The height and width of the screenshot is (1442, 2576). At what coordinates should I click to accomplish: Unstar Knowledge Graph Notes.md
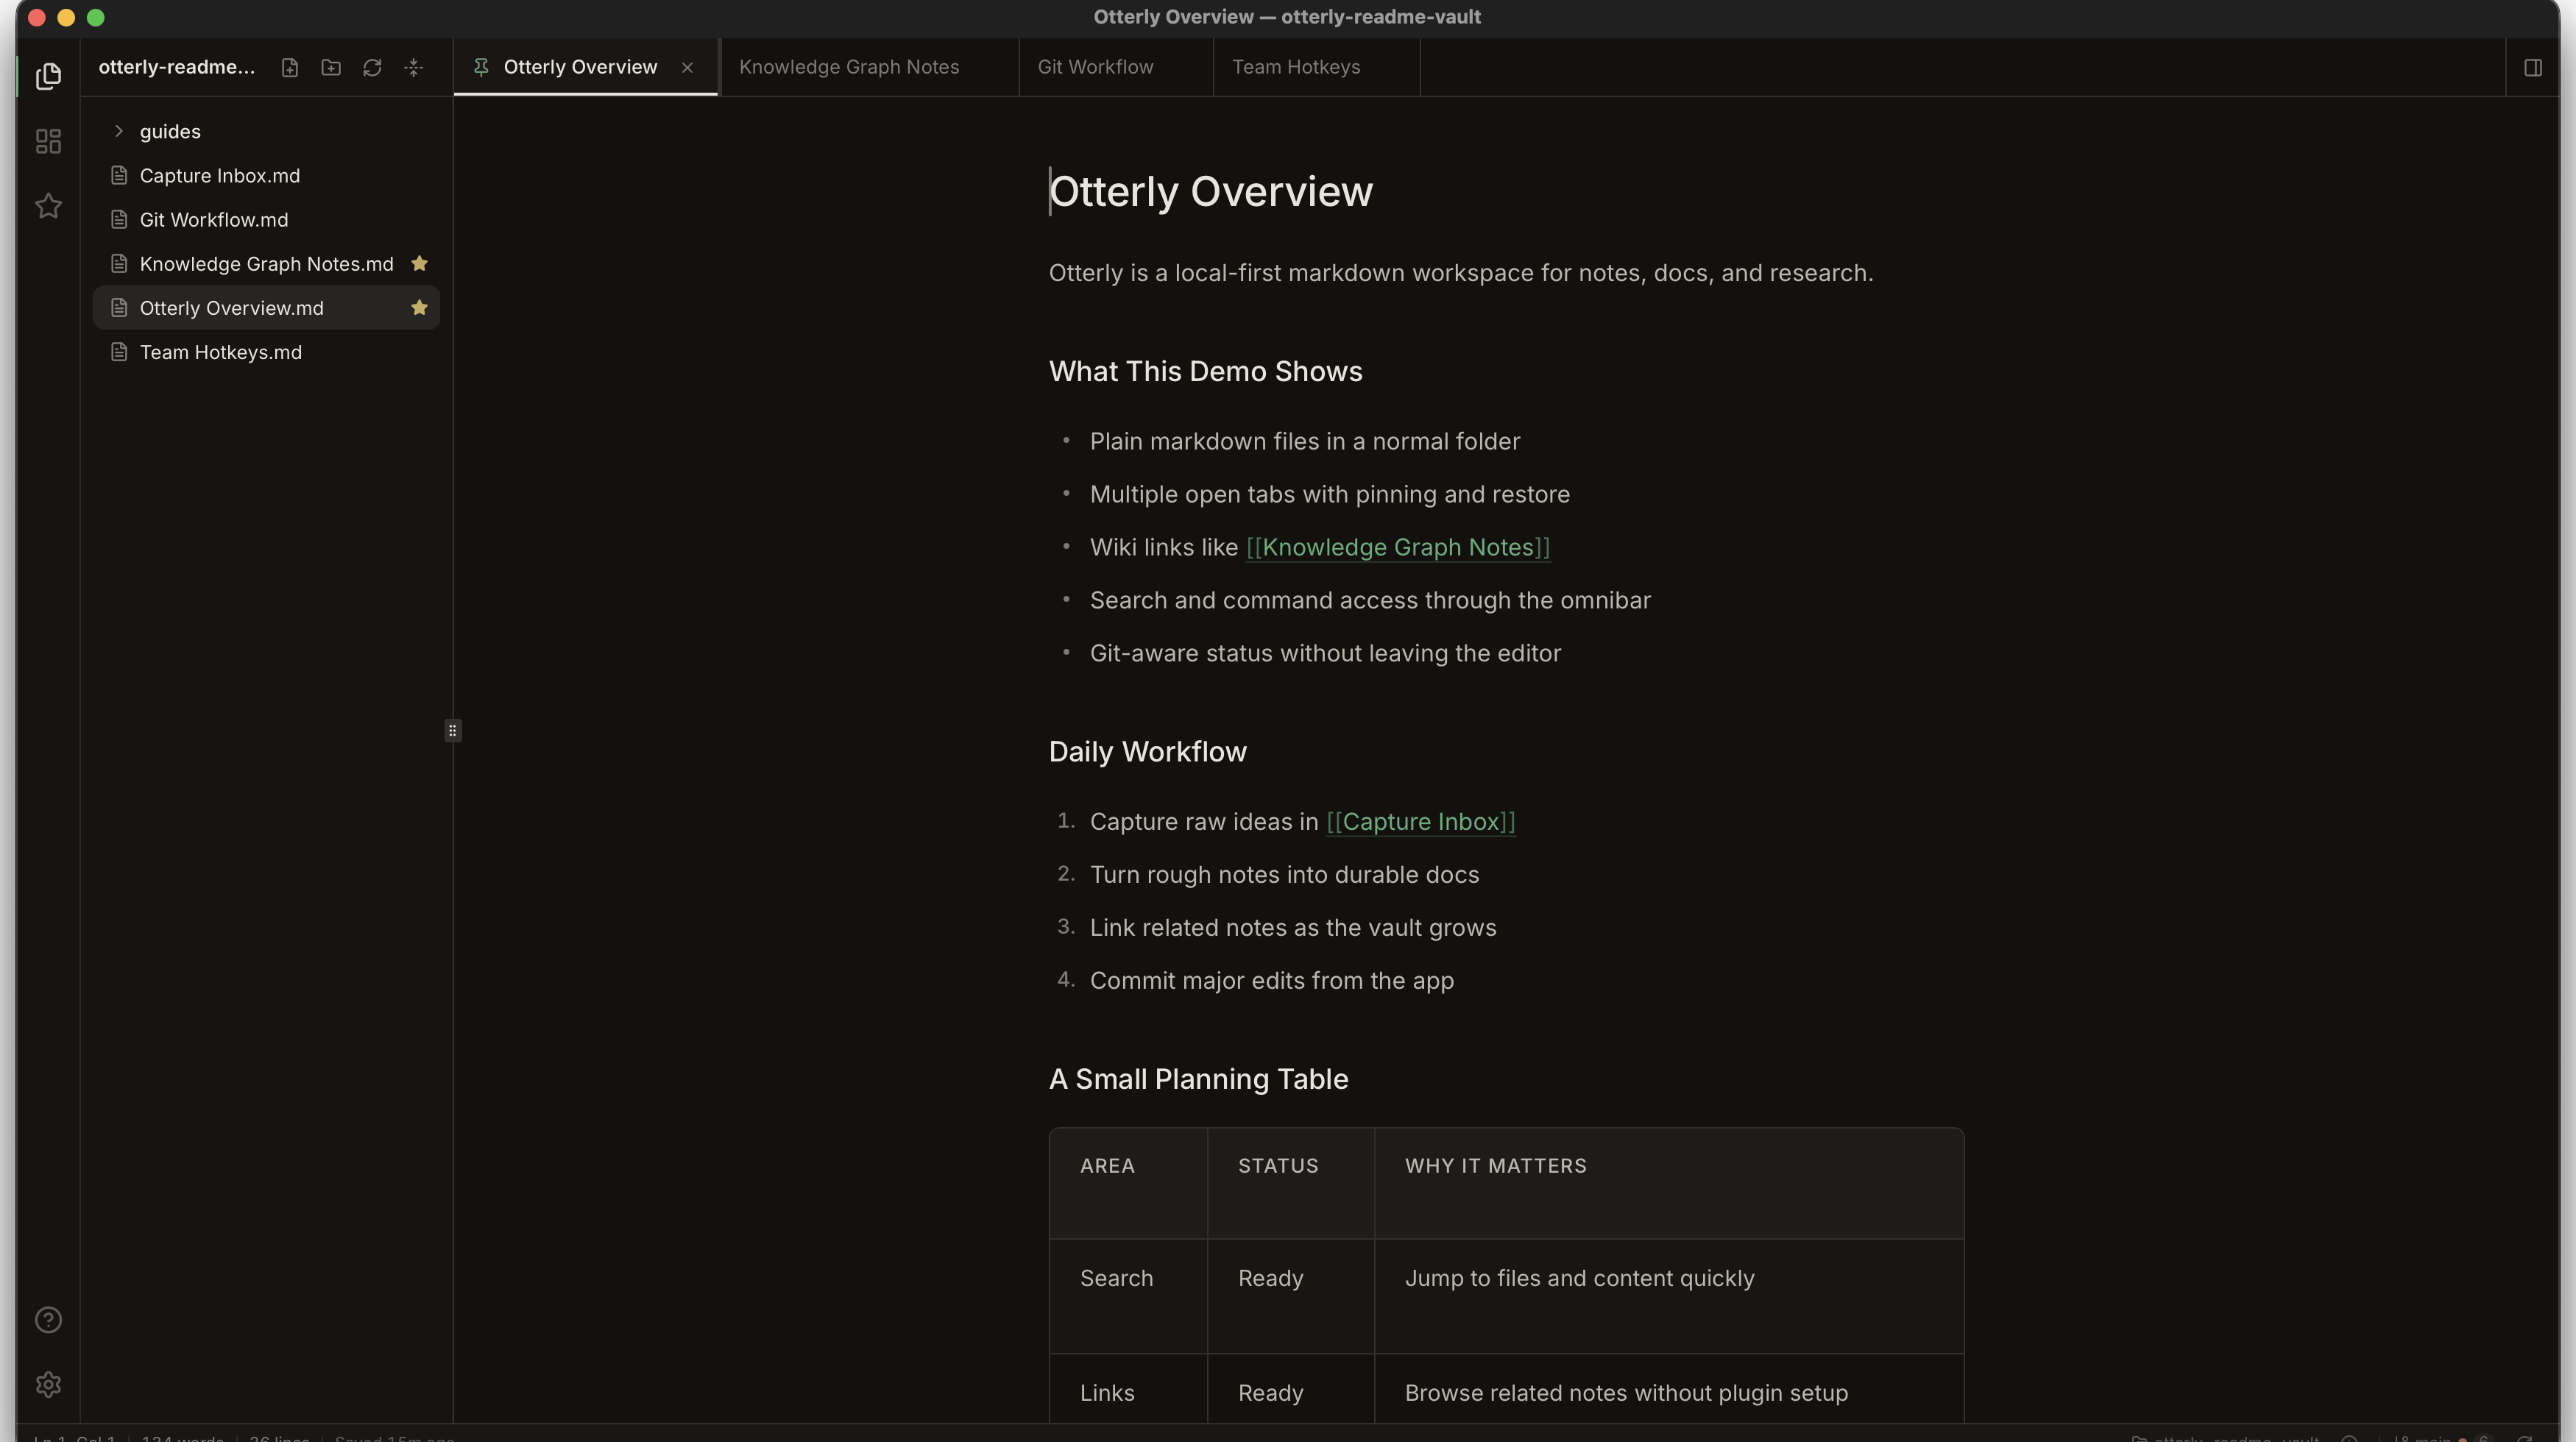click(420, 264)
